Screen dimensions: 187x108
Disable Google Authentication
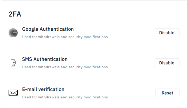[167, 33]
